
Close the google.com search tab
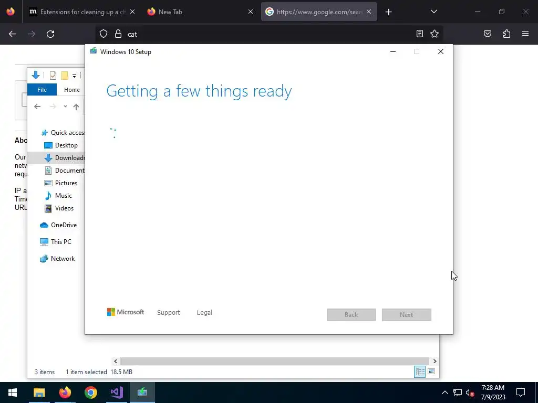[369, 12]
